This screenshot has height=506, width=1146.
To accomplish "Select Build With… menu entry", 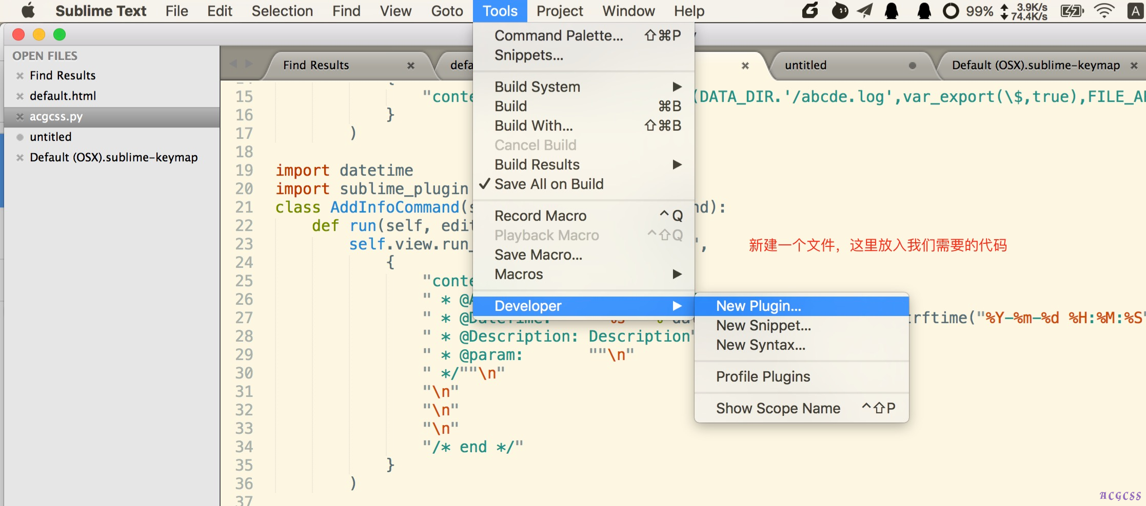I will (x=583, y=125).
